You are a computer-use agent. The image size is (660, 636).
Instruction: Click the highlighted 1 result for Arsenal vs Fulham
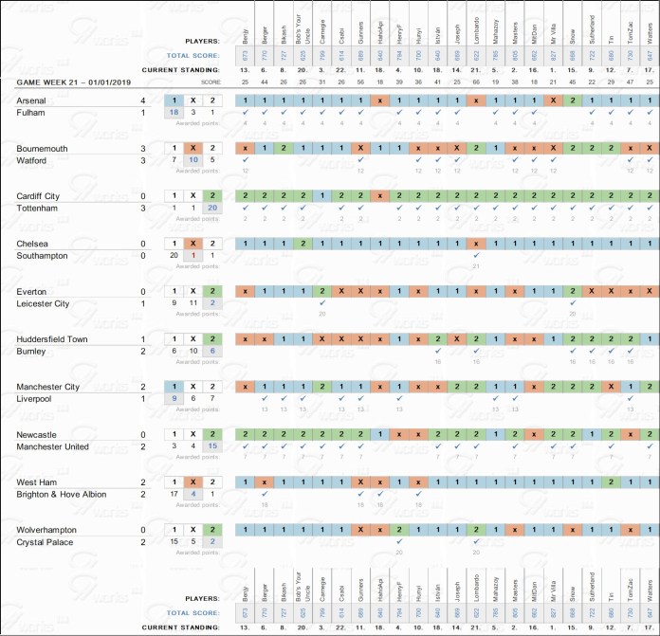[x=173, y=100]
